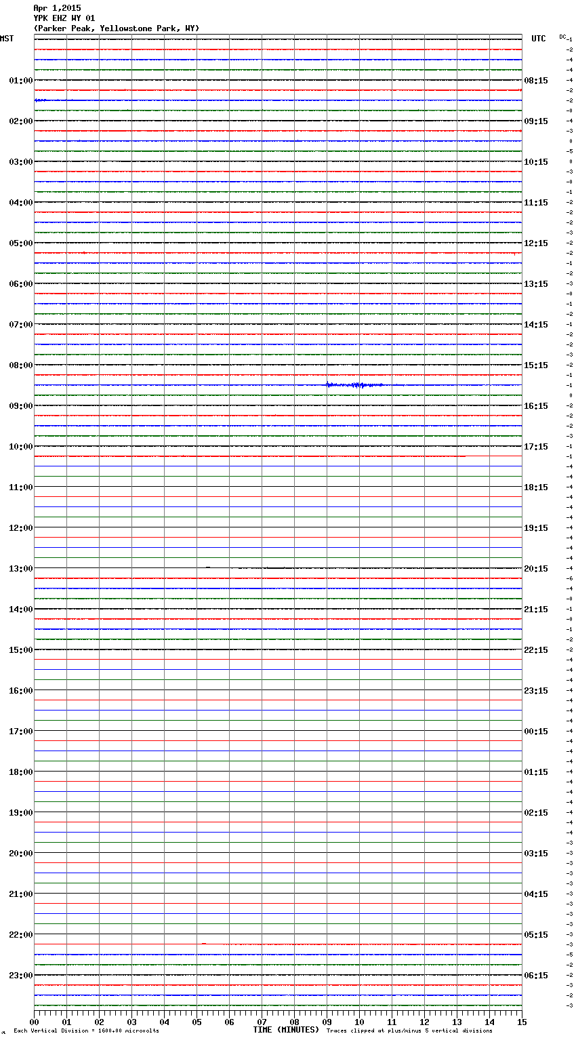Image resolution: width=576 pixels, height=1040 pixels.
Task: Click the "19:00" MST time label
Action: 21,813
